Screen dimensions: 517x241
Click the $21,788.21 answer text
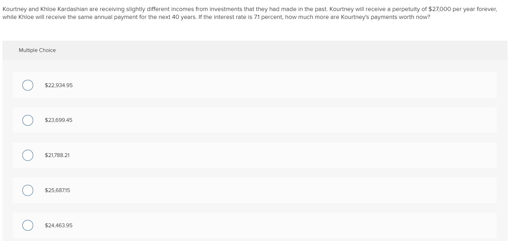pos(57,155)
